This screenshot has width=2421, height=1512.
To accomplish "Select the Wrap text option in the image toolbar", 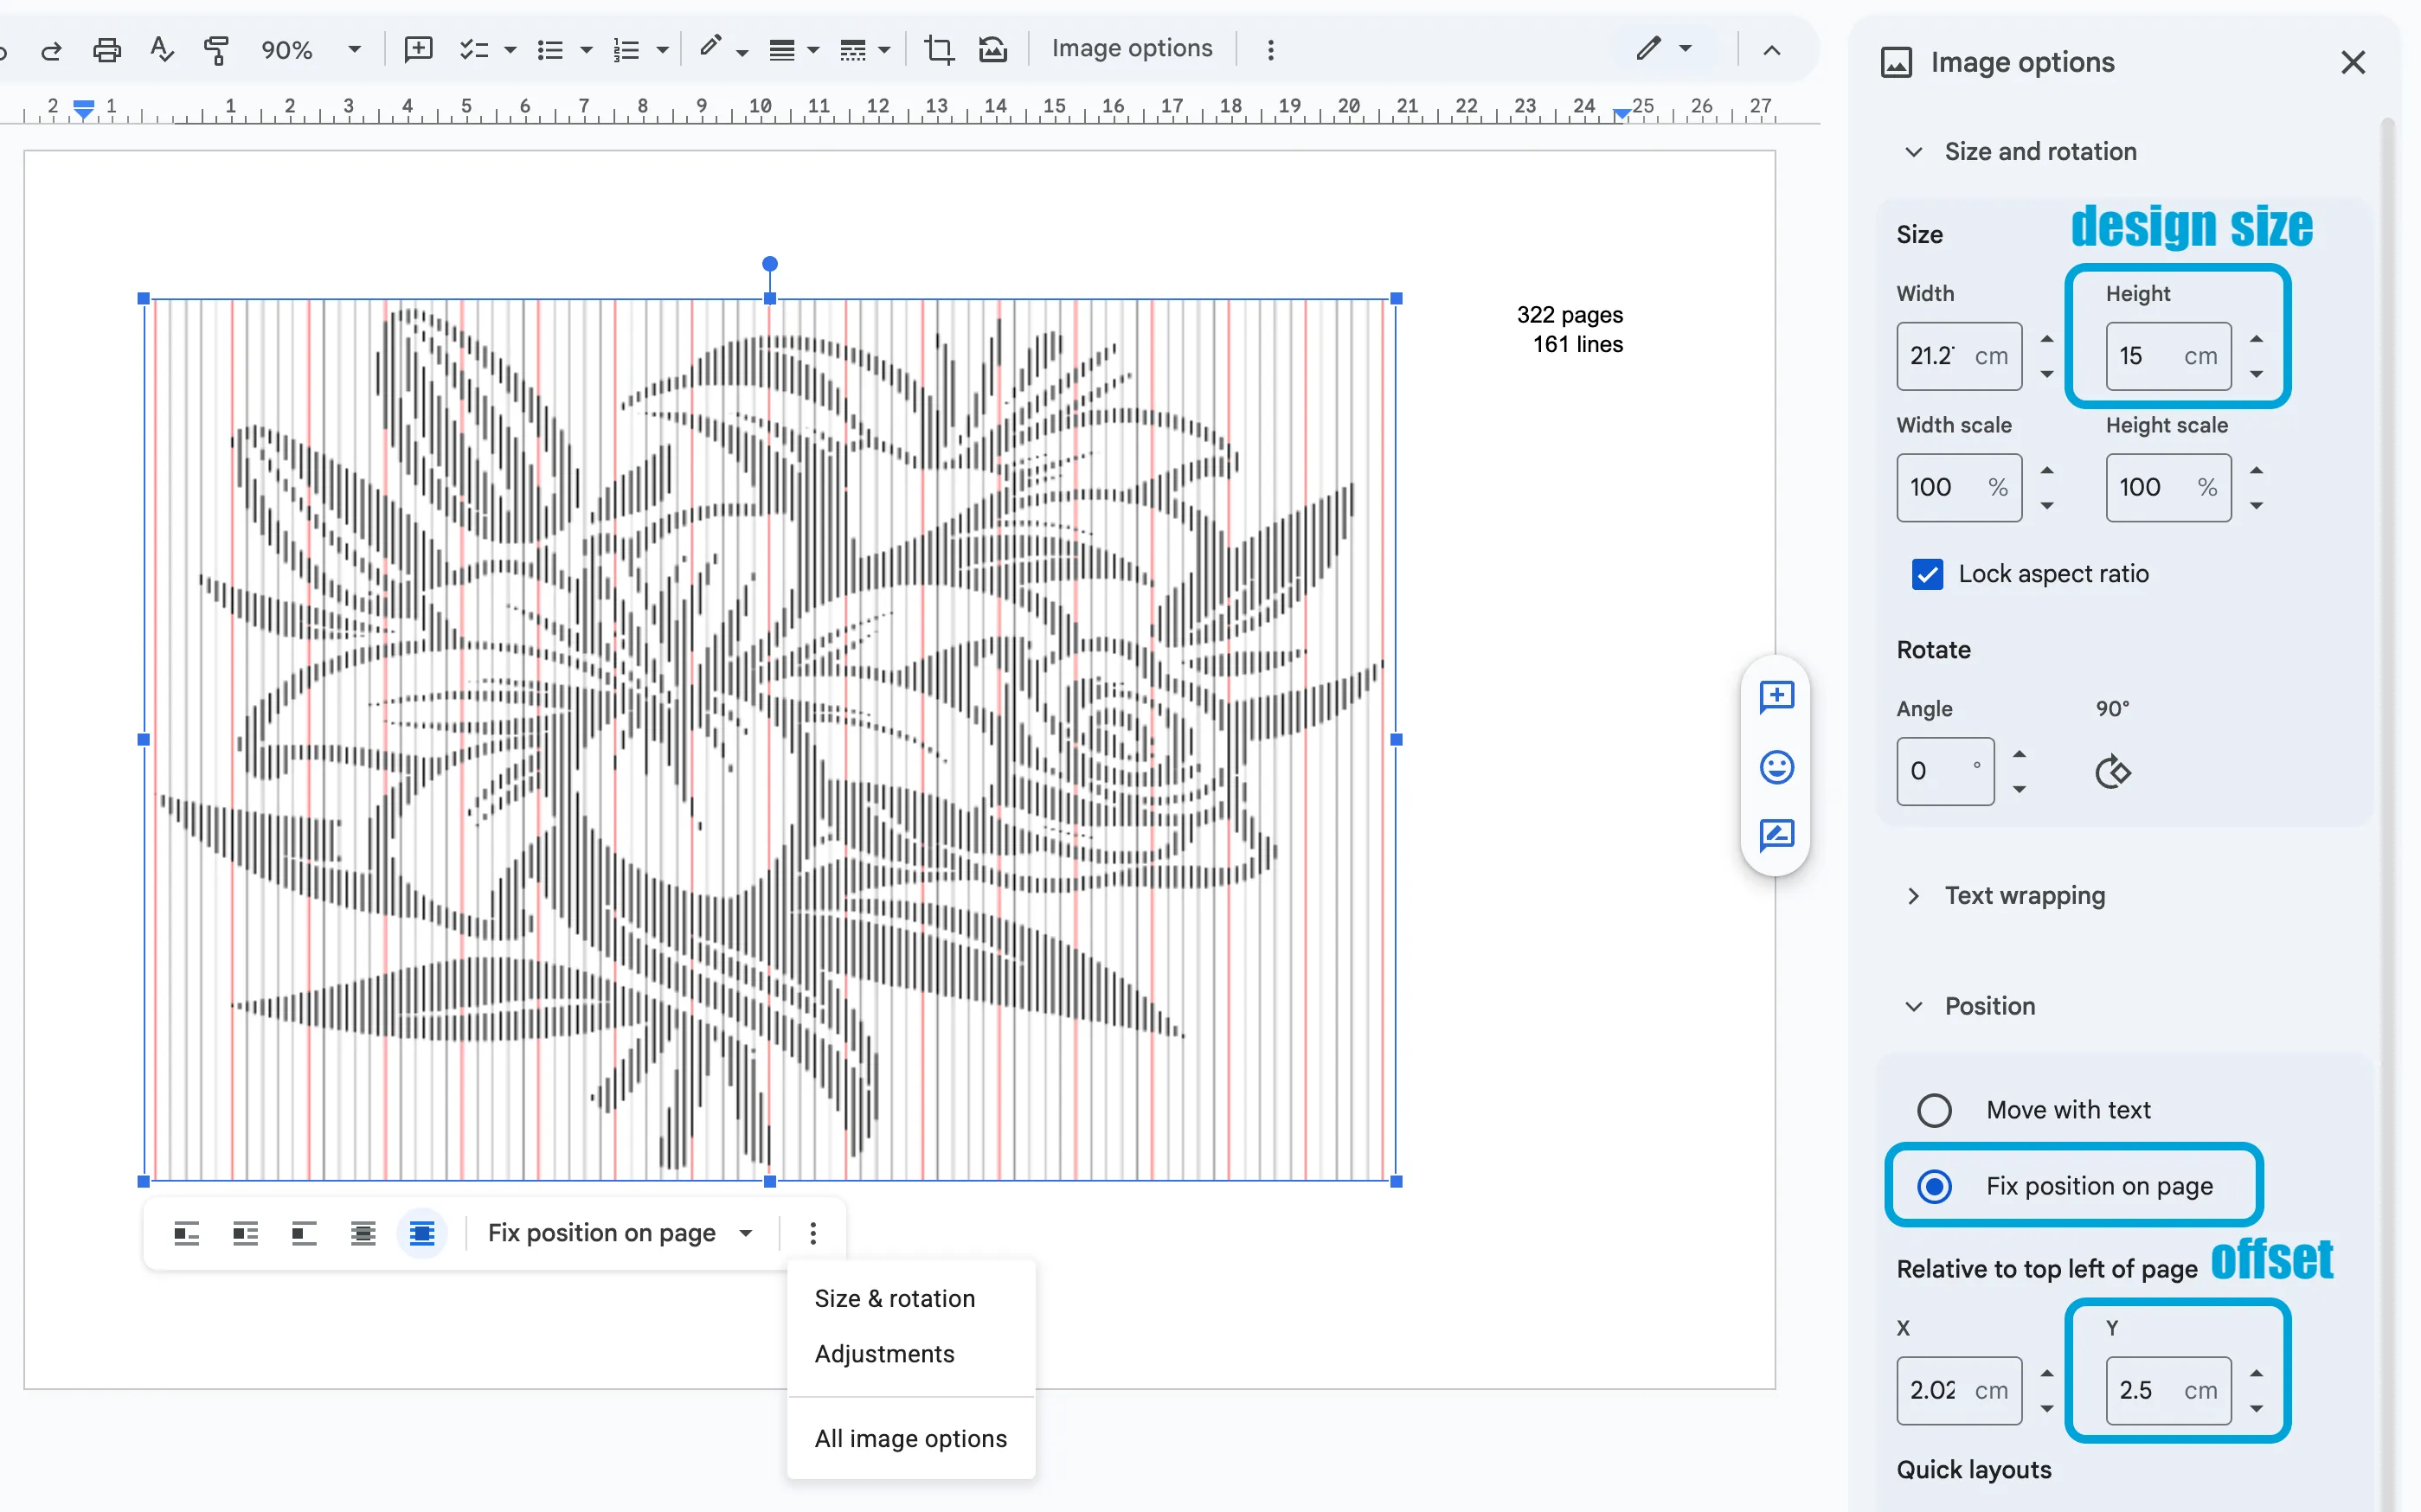I will pos(245,1233).
